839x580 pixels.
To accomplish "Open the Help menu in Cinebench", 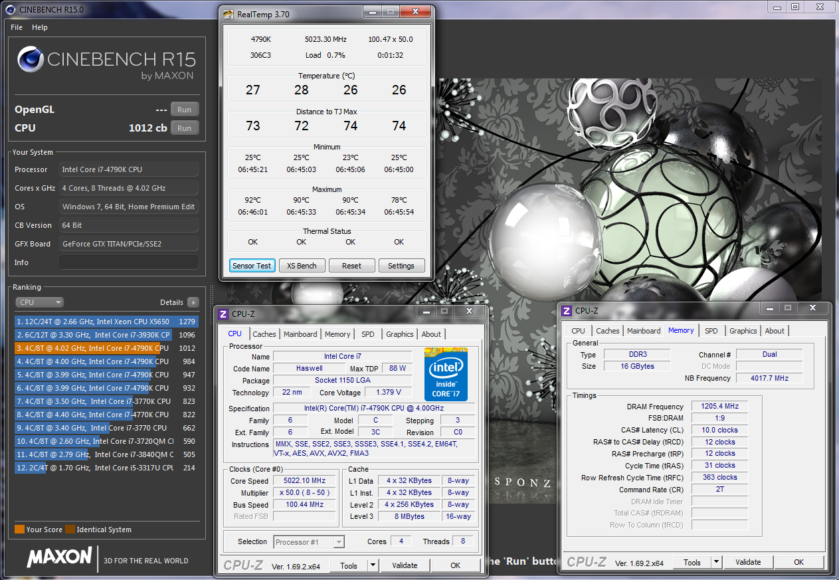I will click(x=40, y=27).
